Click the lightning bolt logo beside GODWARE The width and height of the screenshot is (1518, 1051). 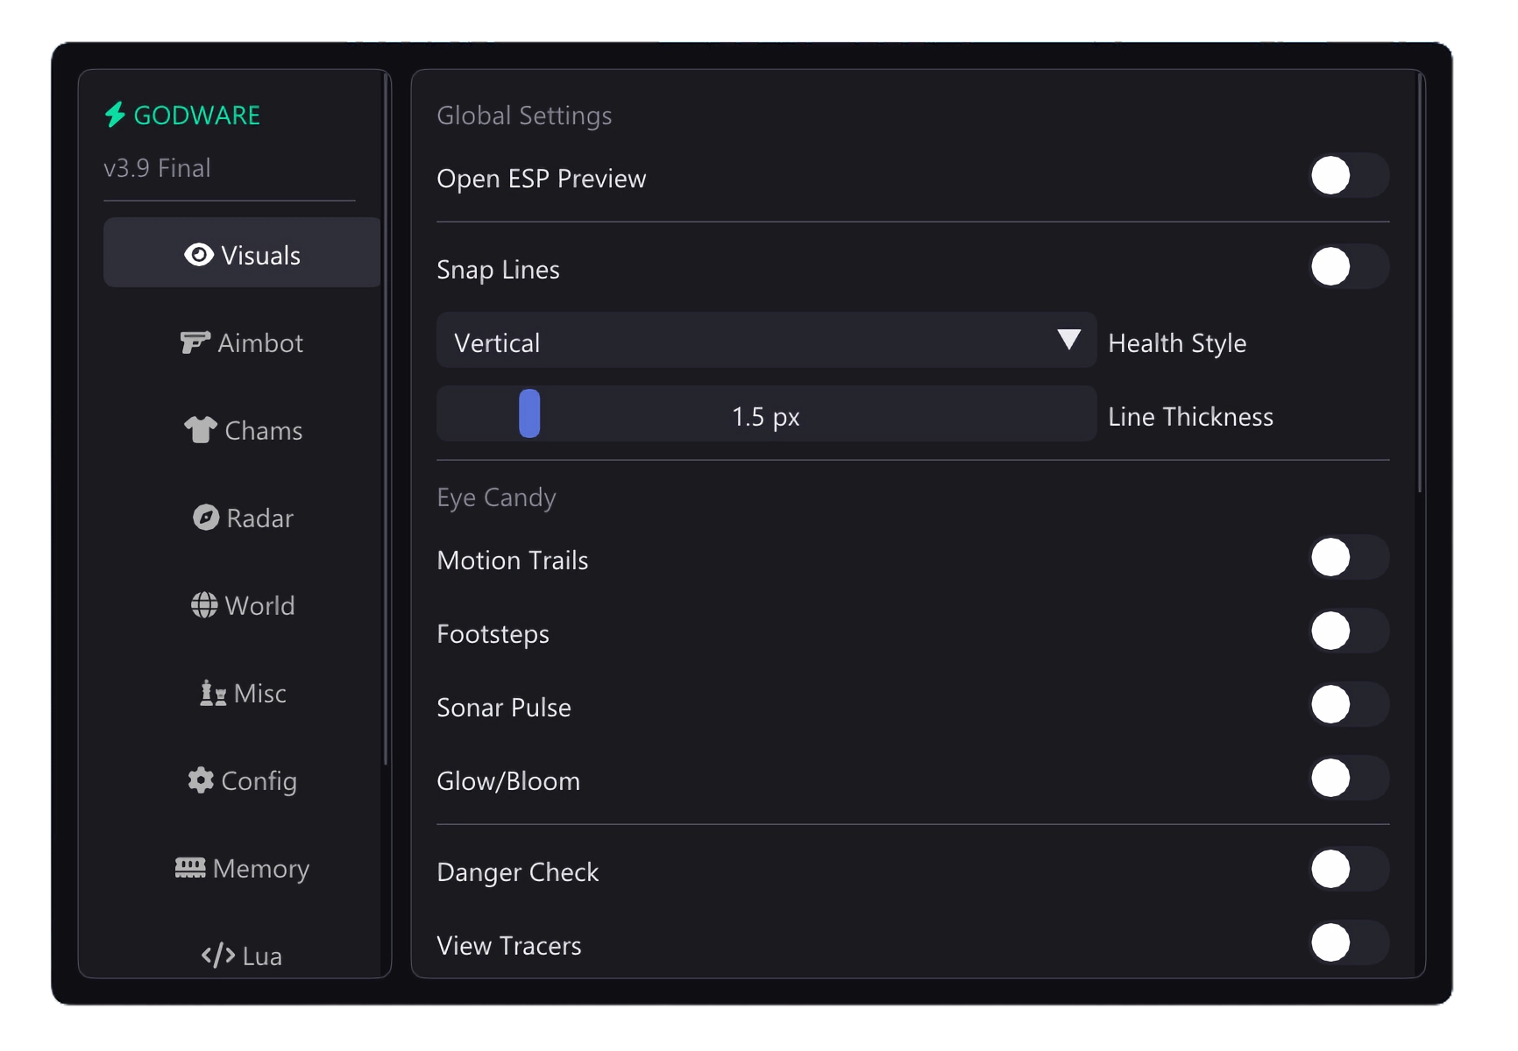pyautogui.click(x=117, y=114)
